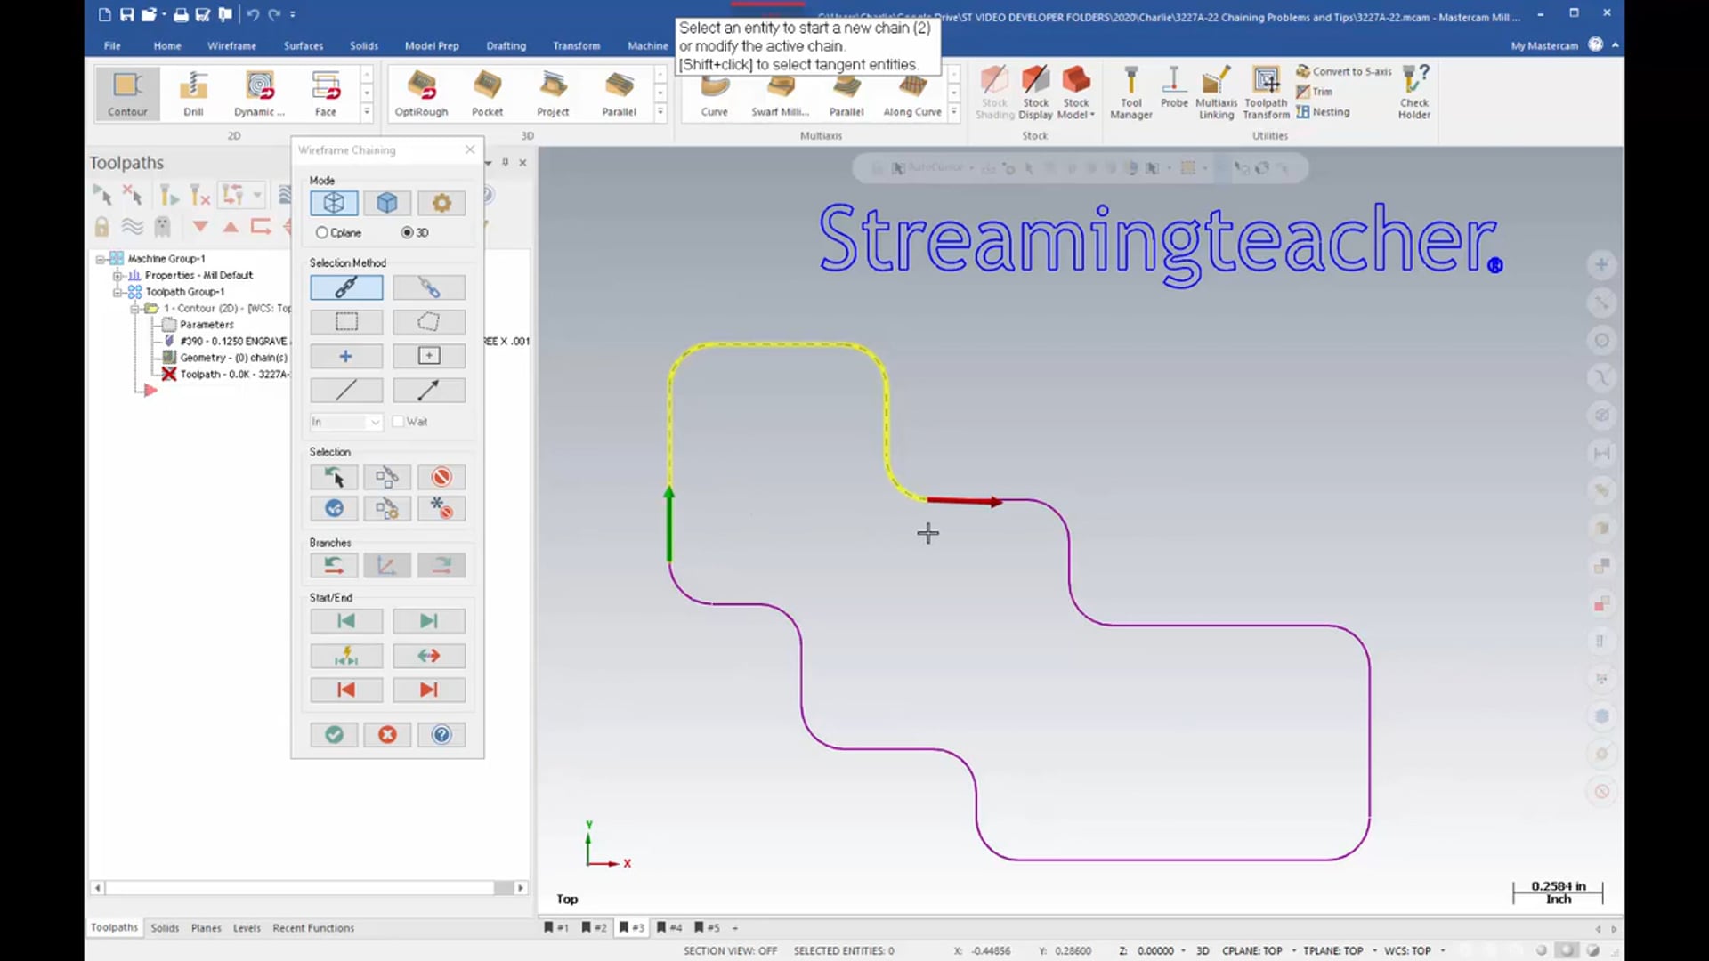Cancel chaining with red X button
This screenshot has height=961, width=1709.
[x=387, y=734]
